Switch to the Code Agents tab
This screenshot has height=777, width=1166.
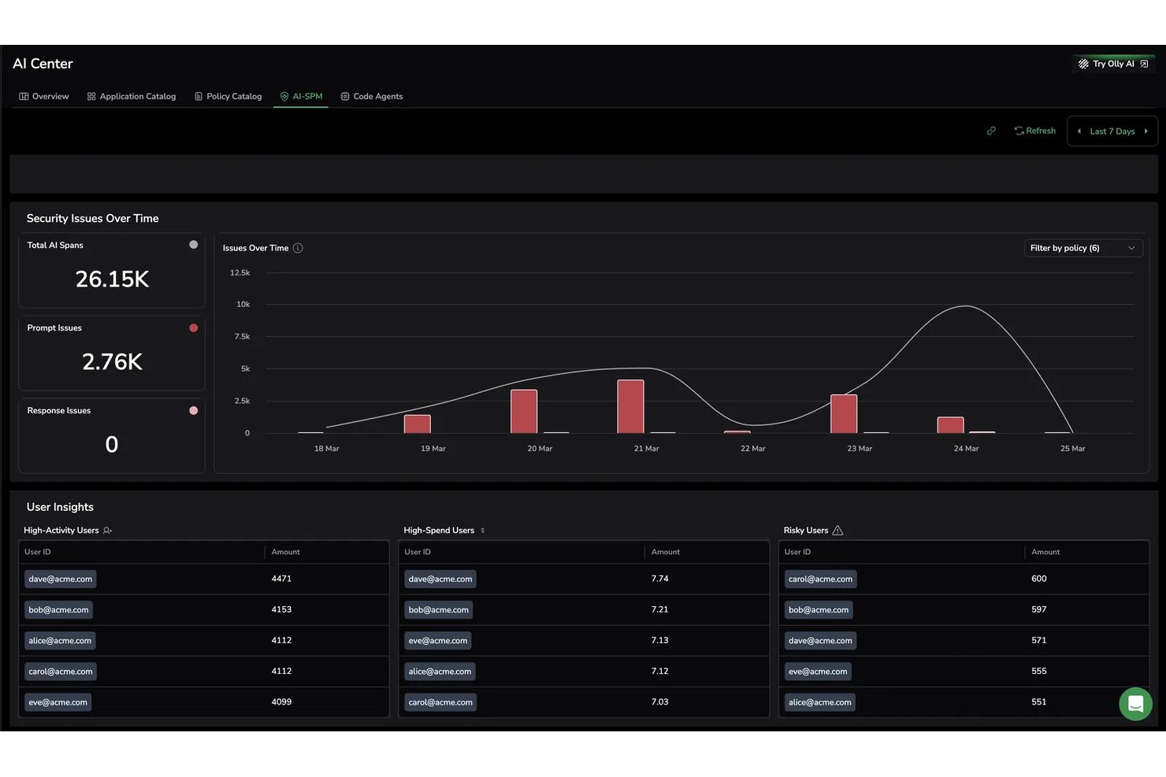click(x=372, y=96)
